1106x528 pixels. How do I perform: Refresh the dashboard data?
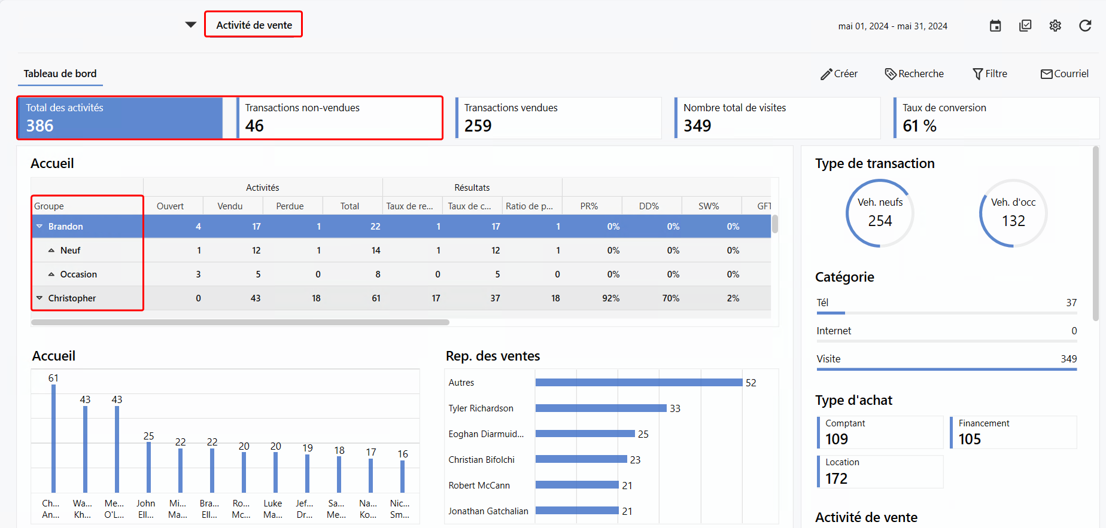pos(1085,26)
